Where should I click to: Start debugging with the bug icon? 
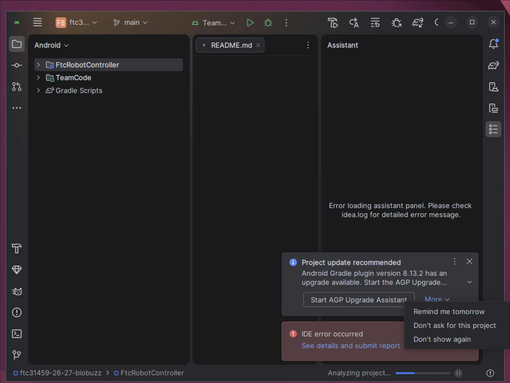pos(268,23)
